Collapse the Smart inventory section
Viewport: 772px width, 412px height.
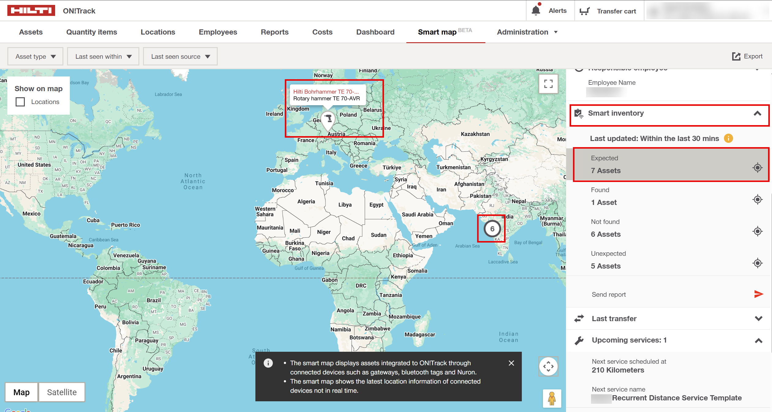757,113
